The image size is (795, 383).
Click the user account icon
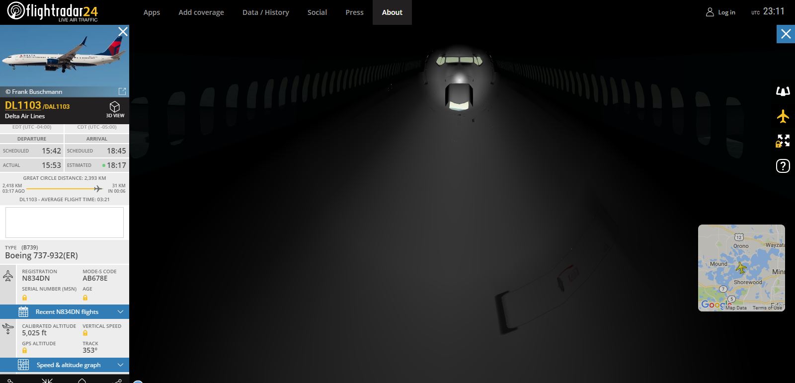pyautogui.click(x=710, y=12)
